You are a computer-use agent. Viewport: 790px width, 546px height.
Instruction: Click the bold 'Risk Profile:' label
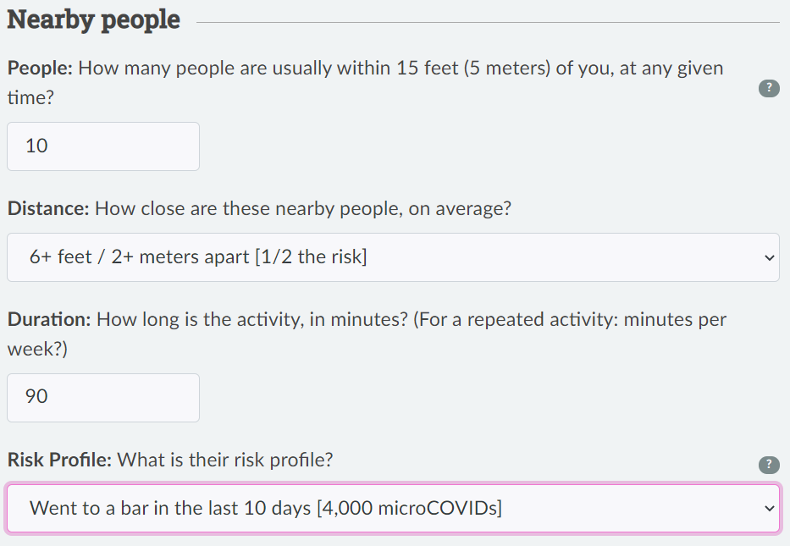[59, 460]
